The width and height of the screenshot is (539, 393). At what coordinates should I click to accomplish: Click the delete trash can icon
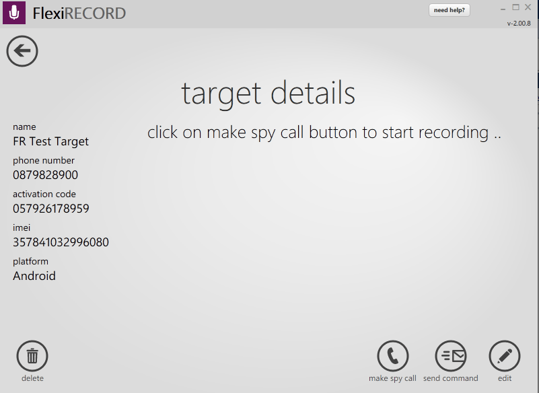(x=32, y=356)
